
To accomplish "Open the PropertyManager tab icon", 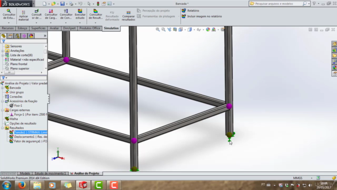I will [x=11, y=36].
